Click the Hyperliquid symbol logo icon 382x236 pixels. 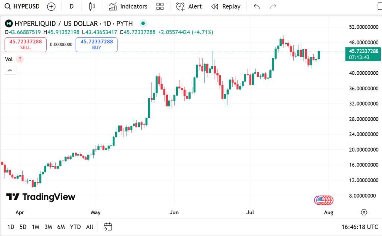[x=9, y=24]
